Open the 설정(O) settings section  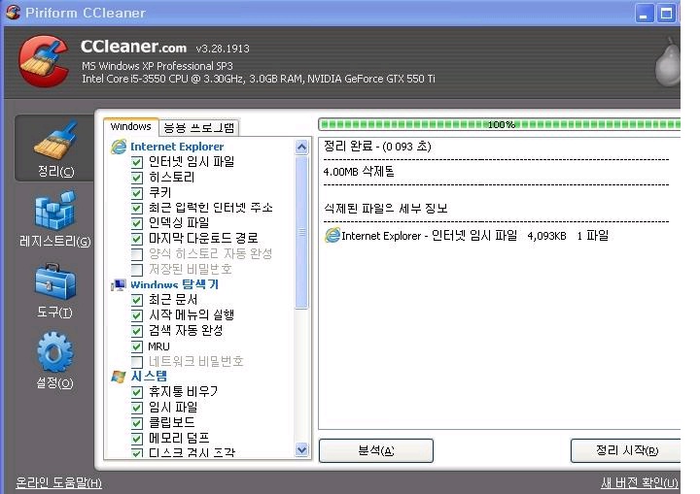[54, 360]
